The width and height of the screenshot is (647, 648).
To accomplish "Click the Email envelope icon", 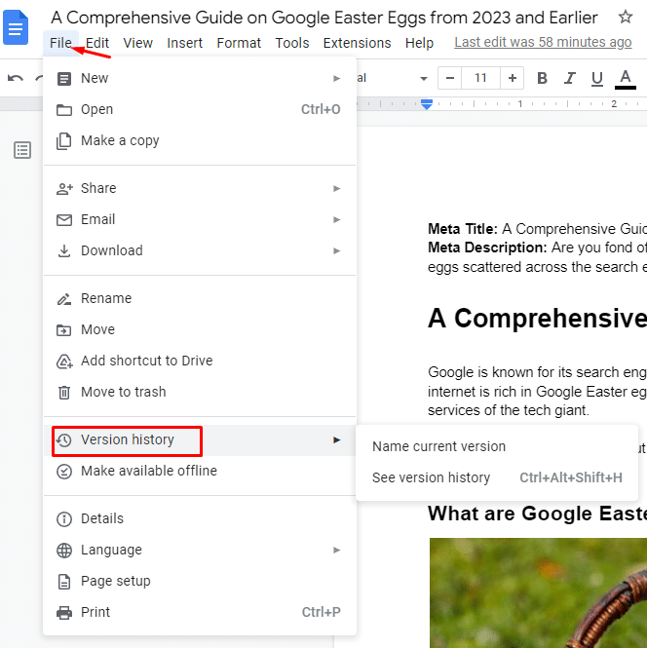I will click(x=64, y=220).
